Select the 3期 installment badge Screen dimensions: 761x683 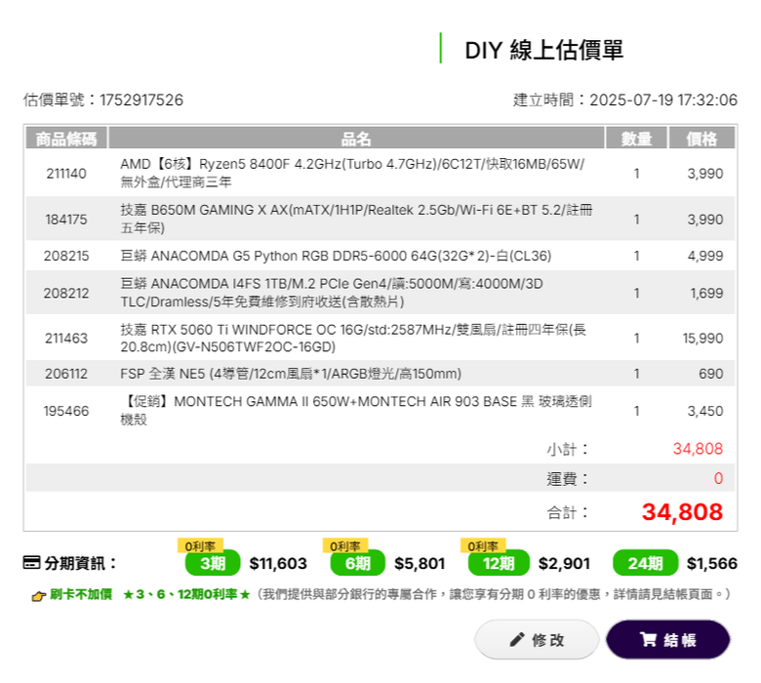[x=213, y=563]
